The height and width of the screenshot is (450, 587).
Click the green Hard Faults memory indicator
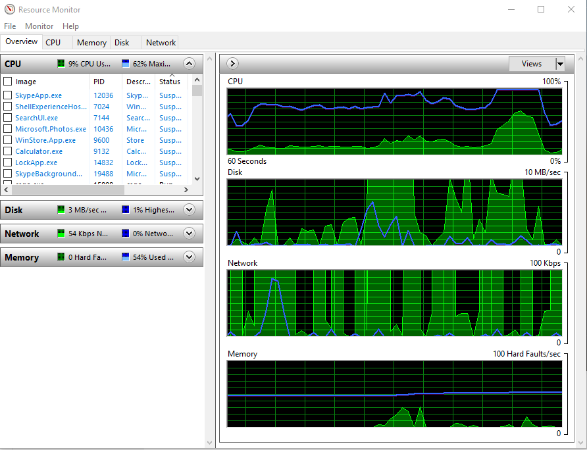[61, 257]
